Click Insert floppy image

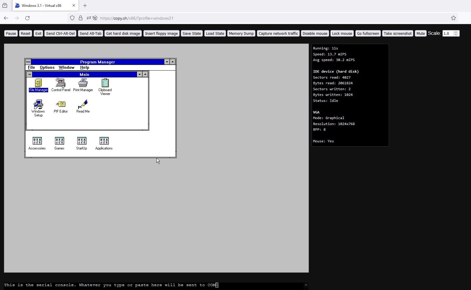[161, 33]
